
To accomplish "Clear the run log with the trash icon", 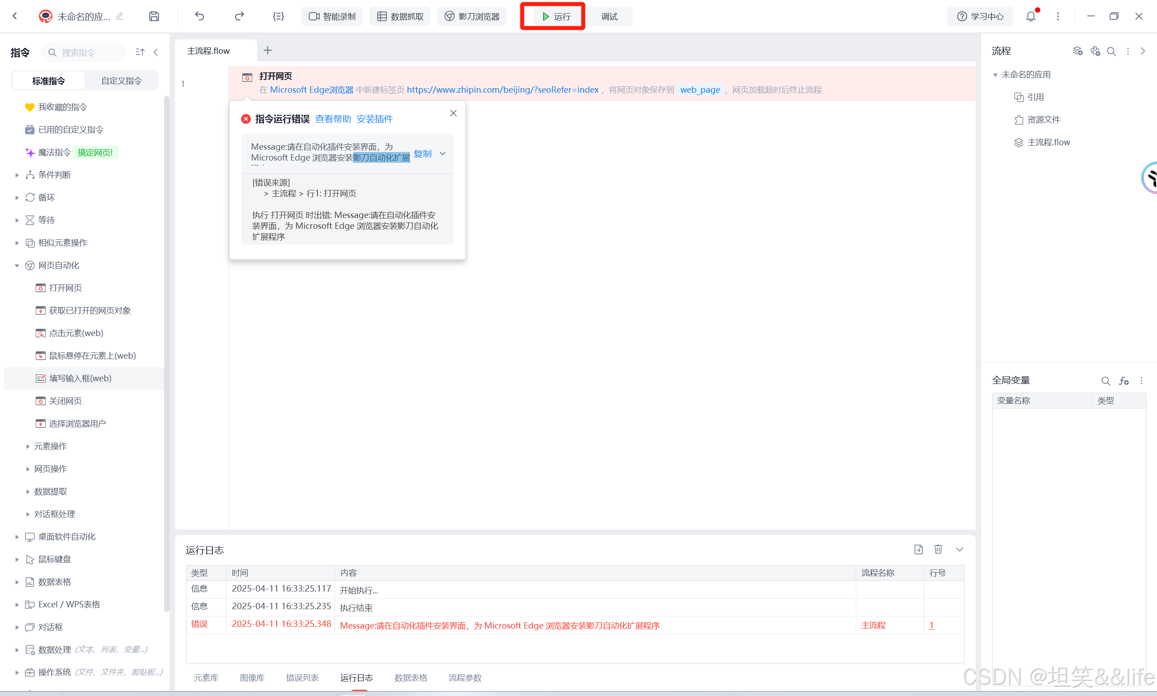I will click(x=938, y=549).
